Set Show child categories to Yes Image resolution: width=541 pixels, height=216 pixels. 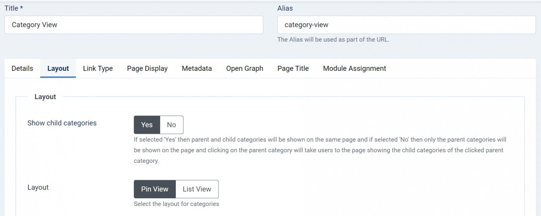coord(147,125)
